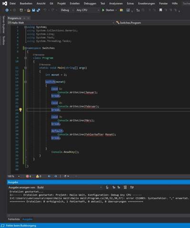Open the Debug configuration dropdown
Viewport: 190px width, 228px height.
click(67, 10)
